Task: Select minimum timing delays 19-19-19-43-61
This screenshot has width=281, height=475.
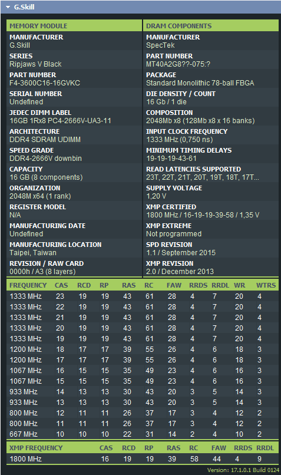Action: (x=171, y=159)
